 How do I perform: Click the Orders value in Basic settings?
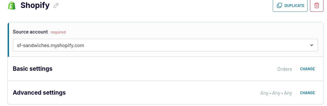point(284,69)
